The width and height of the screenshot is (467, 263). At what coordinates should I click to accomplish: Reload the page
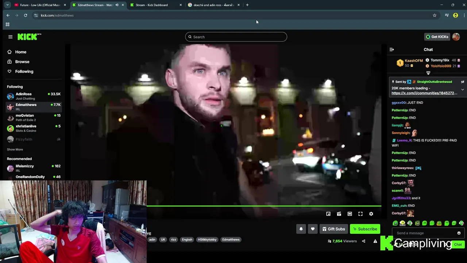[26, 15]
